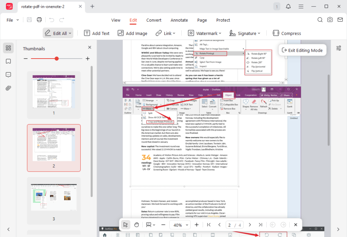Open the Attachments paperclip panel
The image size is (347, 237).
pos(8,88)
